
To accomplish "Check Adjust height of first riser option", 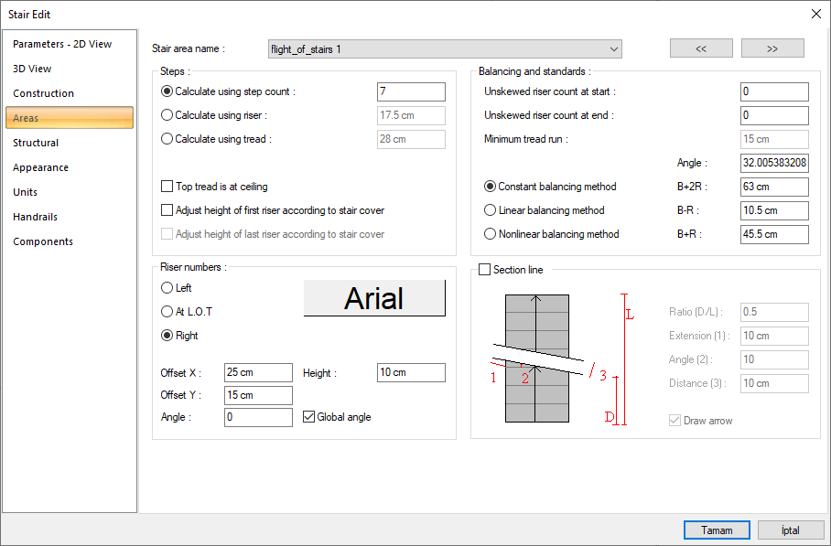I will [167, 210].
